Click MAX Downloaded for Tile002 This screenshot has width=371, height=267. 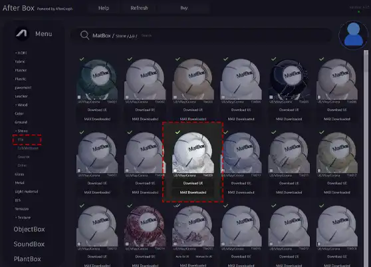click(145, 119)
